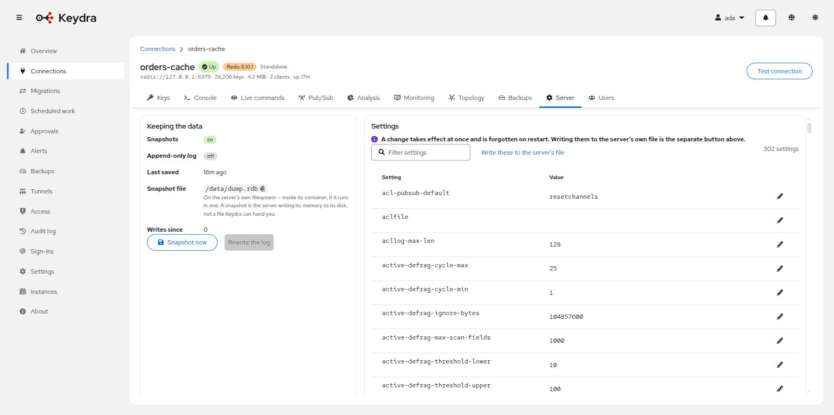Click the 302 settings count
Screen dimensions: 834x415
pos(781,149)
